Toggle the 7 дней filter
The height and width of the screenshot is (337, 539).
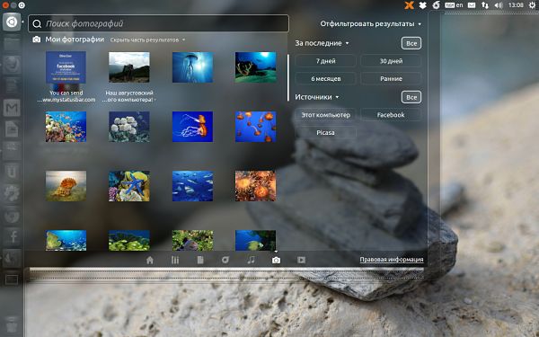(325, 61)
